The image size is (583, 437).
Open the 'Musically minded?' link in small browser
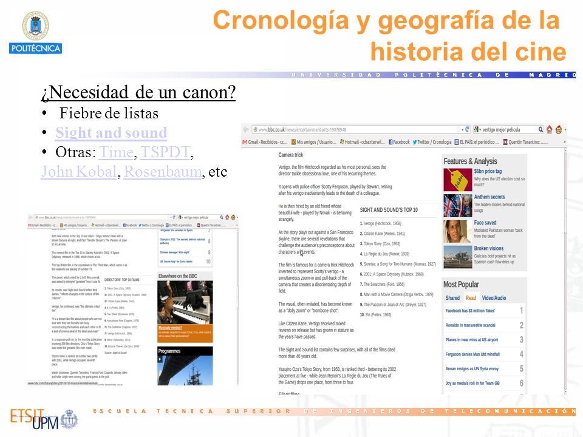click(x=170, y=328)
